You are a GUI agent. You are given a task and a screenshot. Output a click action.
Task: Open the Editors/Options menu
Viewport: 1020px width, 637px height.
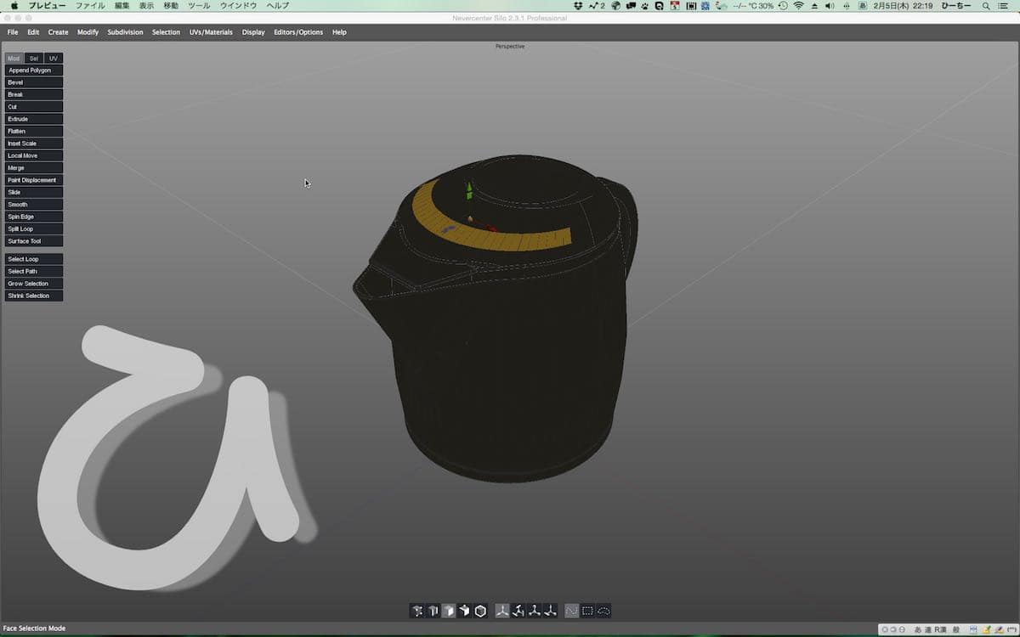coord(298,32)
